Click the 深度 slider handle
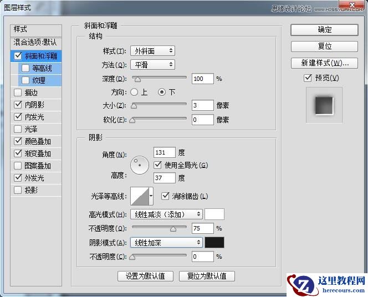The width and height of the screenshot is (368, 297). (x=138, y=79)
